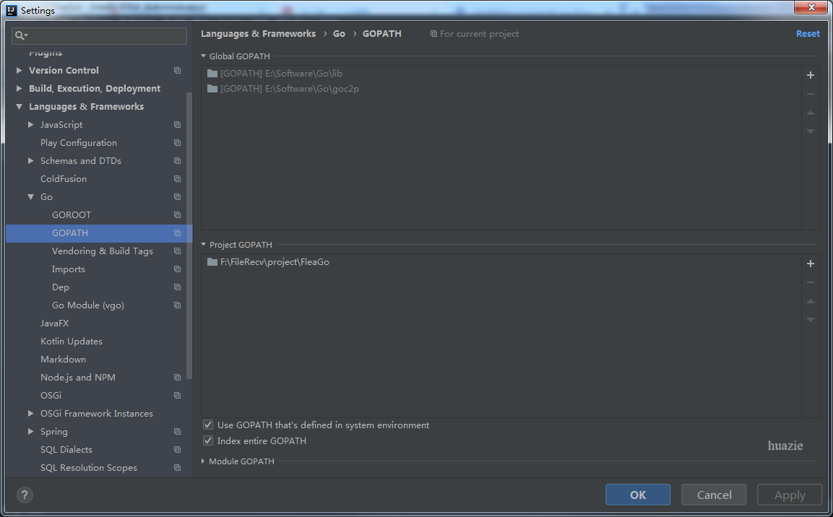Click project-level icon beside SQL Dialects
The width and height of the screenshot is (833, 517).
tap(178, 450)
